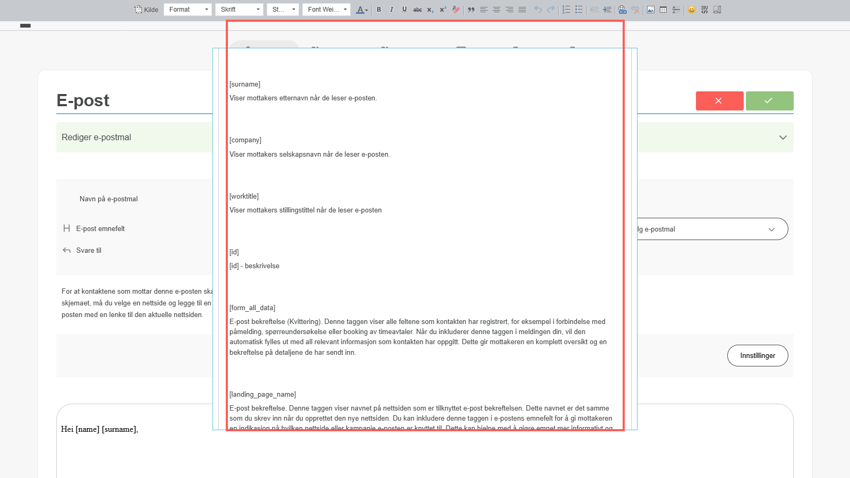Insert a table into the editor
This screenshot has width=850, height=478.
(664, 10)
